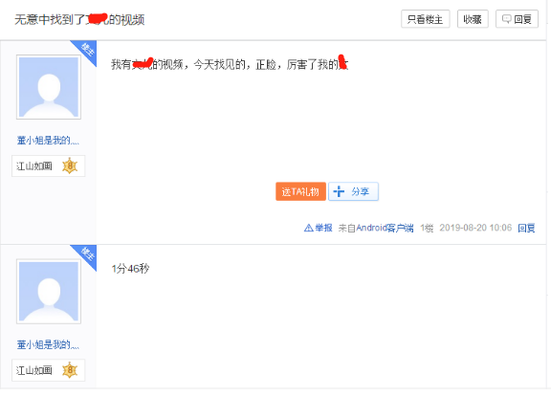Click the 分享 share button
Screen dimensions: 551x396
(354, 191)
